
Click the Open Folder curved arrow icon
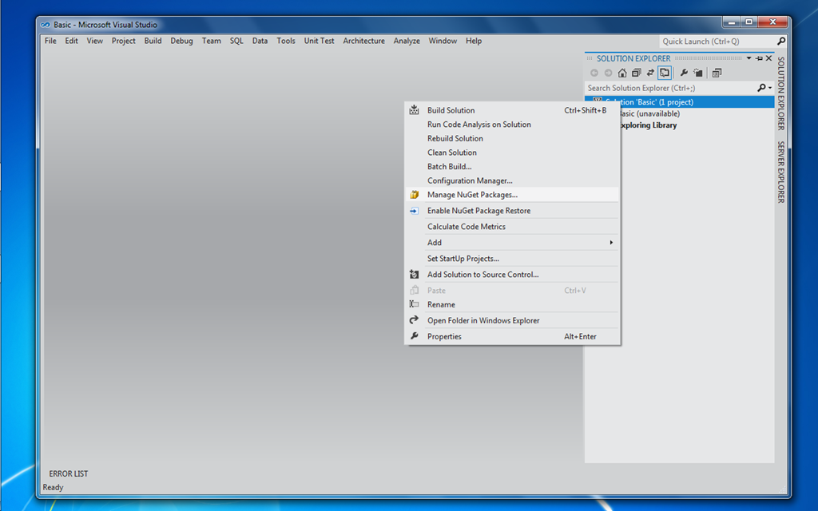pos(415,320)
